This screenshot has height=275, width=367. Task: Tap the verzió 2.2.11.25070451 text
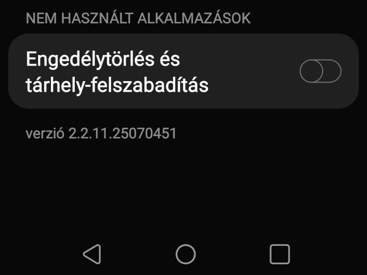coord(101,133)
